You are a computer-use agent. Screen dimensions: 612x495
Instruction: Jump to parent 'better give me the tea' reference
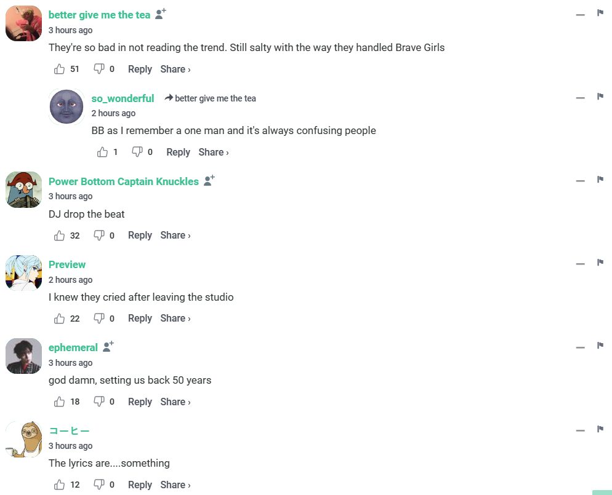pos(215,98)
